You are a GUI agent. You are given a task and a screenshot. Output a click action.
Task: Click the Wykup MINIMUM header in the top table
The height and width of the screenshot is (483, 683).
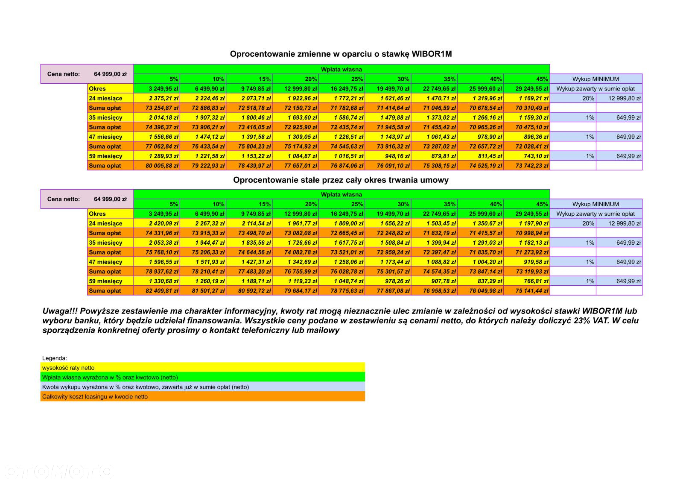coord(596,79)
